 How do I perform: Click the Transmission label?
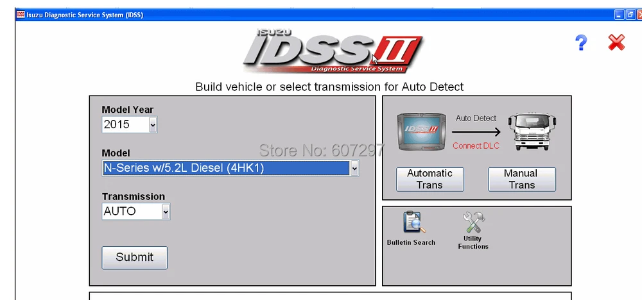(134, 196)
